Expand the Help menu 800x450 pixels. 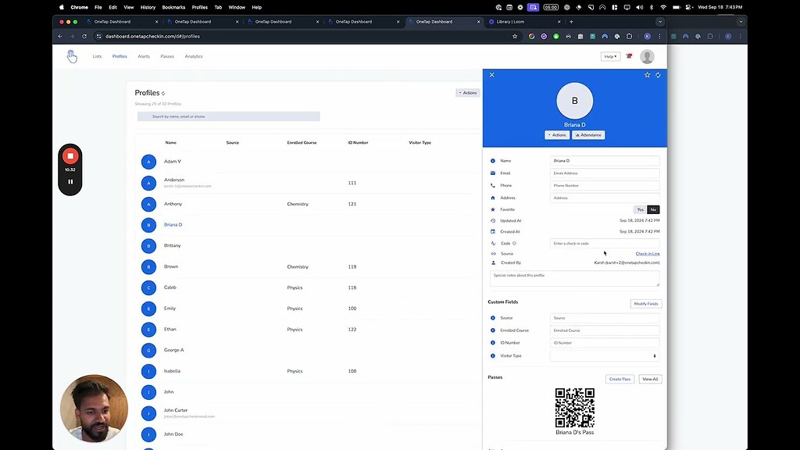click(610, 56)
